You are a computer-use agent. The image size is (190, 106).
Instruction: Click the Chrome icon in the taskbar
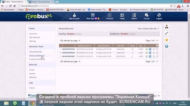click(32, 103)
